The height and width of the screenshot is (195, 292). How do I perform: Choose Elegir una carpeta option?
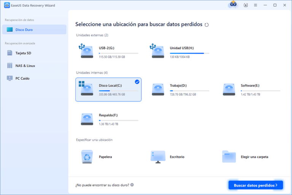(255, 157)
